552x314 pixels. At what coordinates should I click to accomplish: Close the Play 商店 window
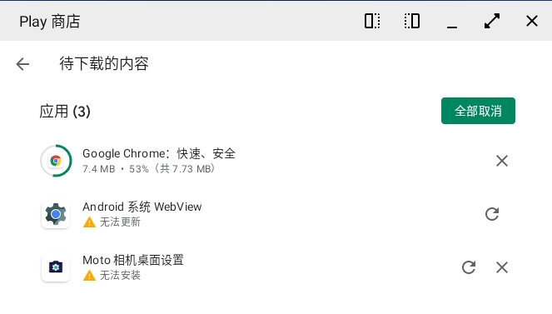pos(532,21)
